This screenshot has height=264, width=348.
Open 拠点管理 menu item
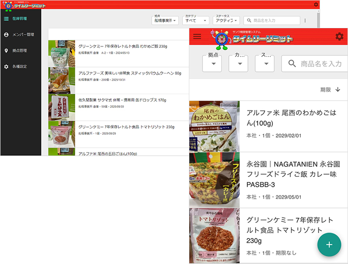pos(20,50)
